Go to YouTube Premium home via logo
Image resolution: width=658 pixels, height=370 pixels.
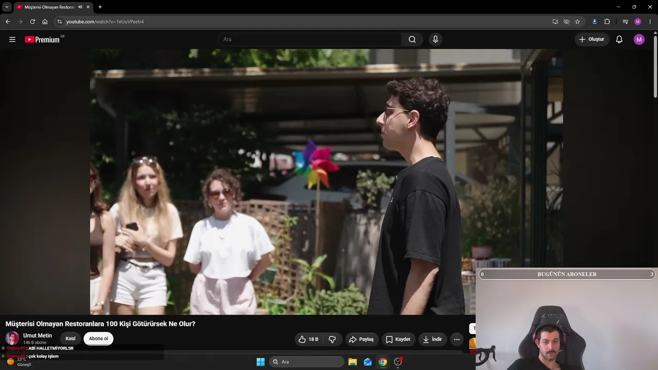point(42,40)
